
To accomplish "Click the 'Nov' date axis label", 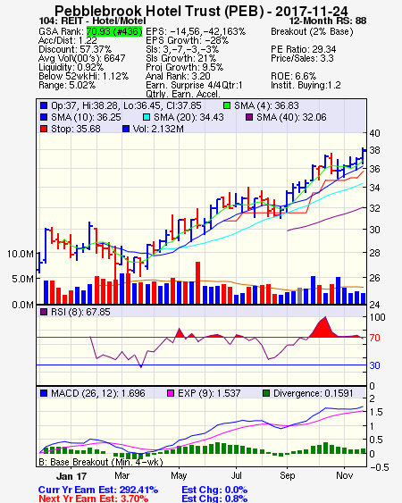I will point(344,475).
